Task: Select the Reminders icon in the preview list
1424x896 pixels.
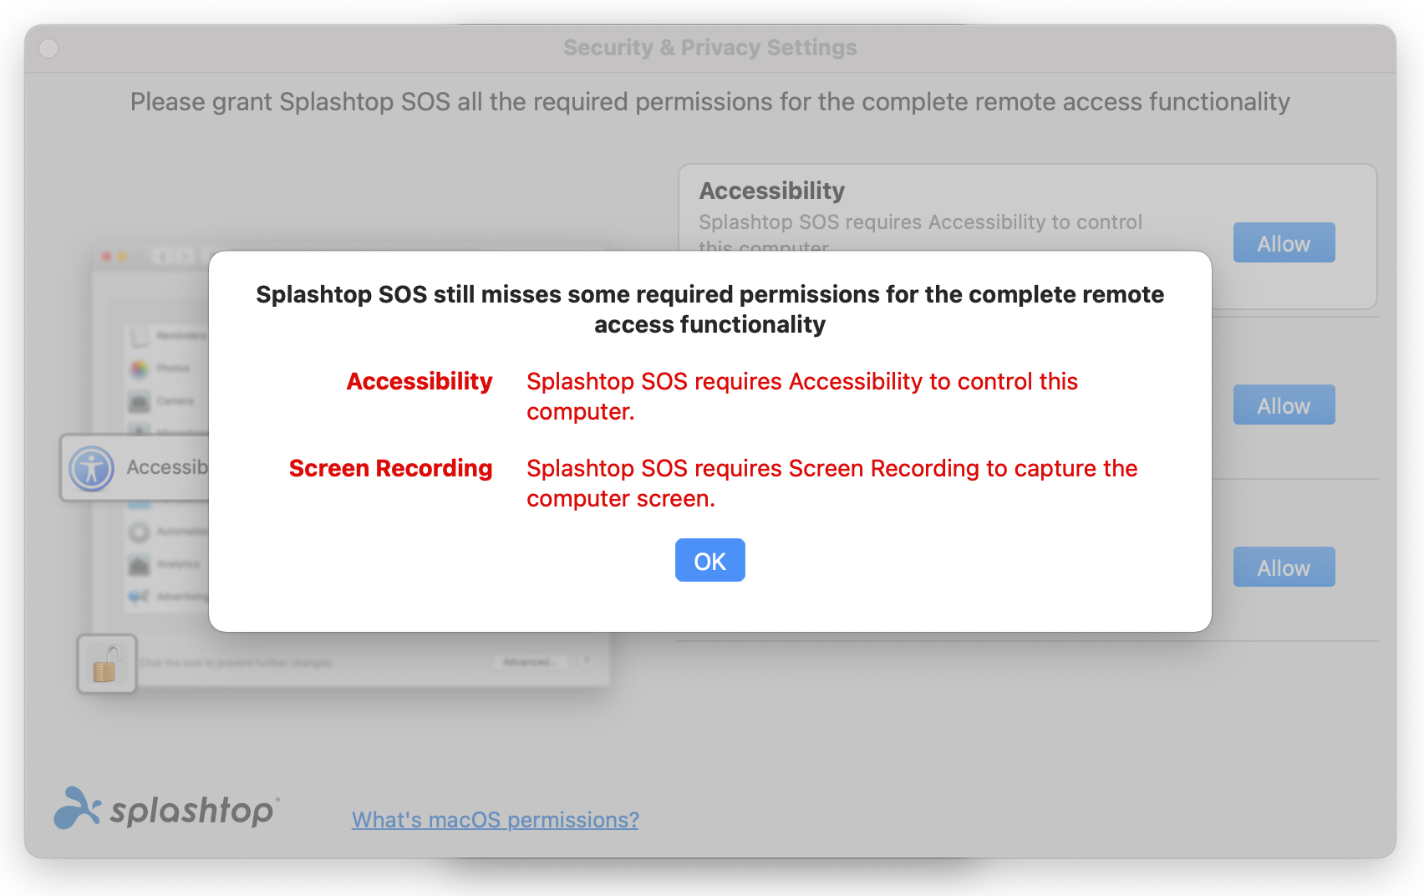Action: pyautogui.click(x=139, y=336)
